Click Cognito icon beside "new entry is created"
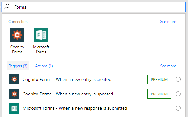Image resolution: width=188 pixels, height=117 pixels. click(14, 79)
